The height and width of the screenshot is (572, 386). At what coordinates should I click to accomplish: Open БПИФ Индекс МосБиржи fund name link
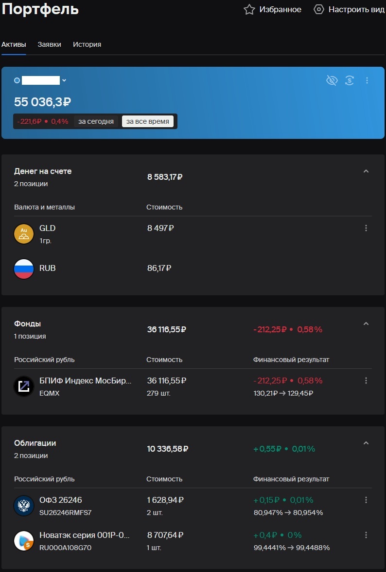[85, 381]
